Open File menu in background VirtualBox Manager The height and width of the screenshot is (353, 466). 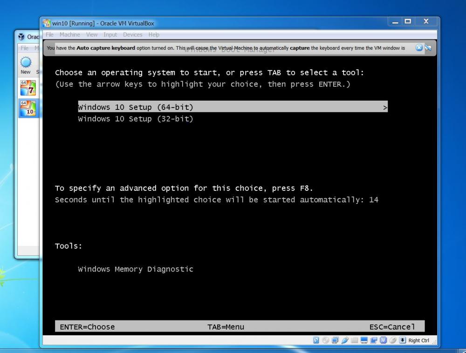pyautogui.click(x=25, y=48)
